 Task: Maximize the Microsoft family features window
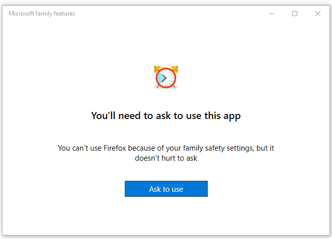[x=295, y=14]
